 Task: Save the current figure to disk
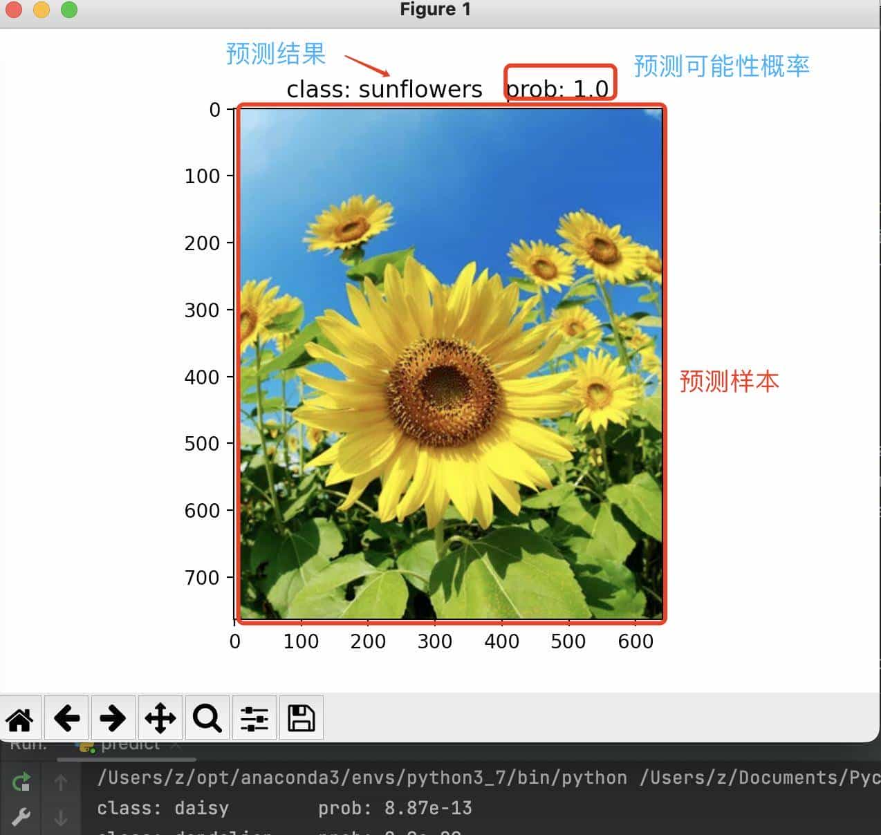point(301,718)
